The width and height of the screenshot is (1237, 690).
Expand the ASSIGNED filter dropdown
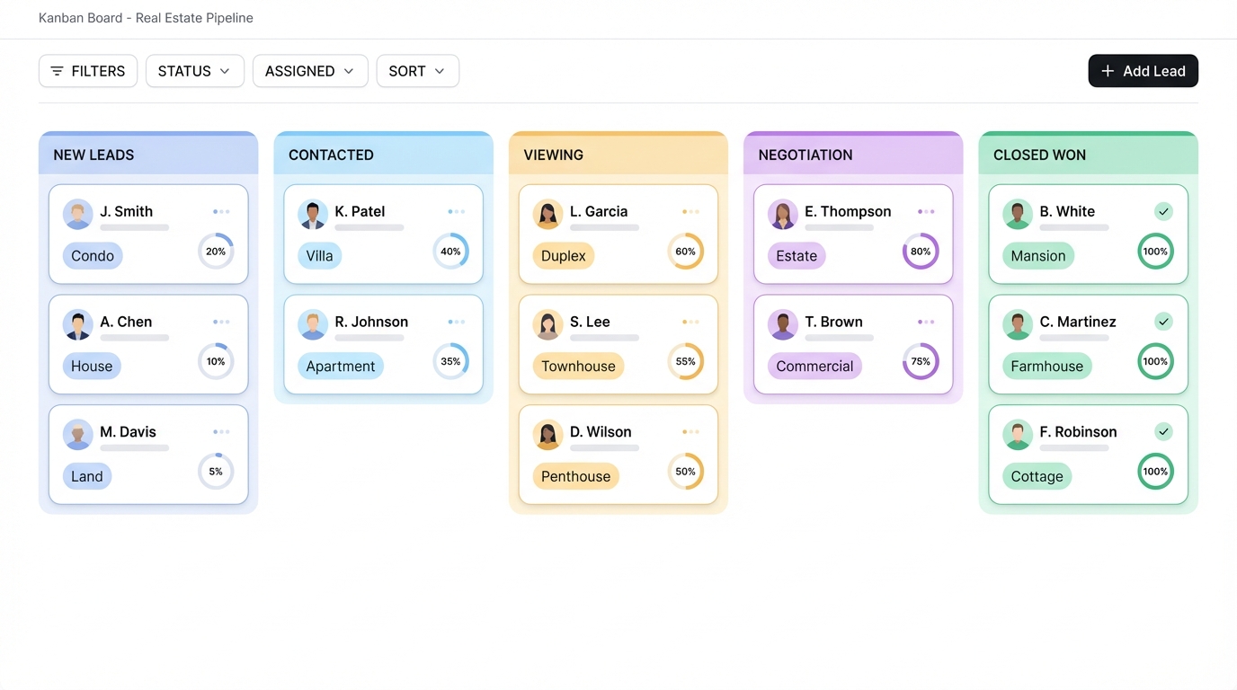point(310,70)
